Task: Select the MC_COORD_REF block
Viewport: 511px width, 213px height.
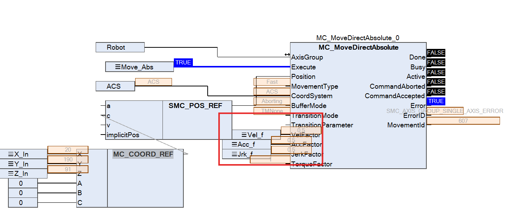Action: [x=143, y=154]
